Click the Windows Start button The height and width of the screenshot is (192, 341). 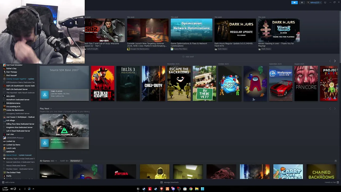coord(202,189)
